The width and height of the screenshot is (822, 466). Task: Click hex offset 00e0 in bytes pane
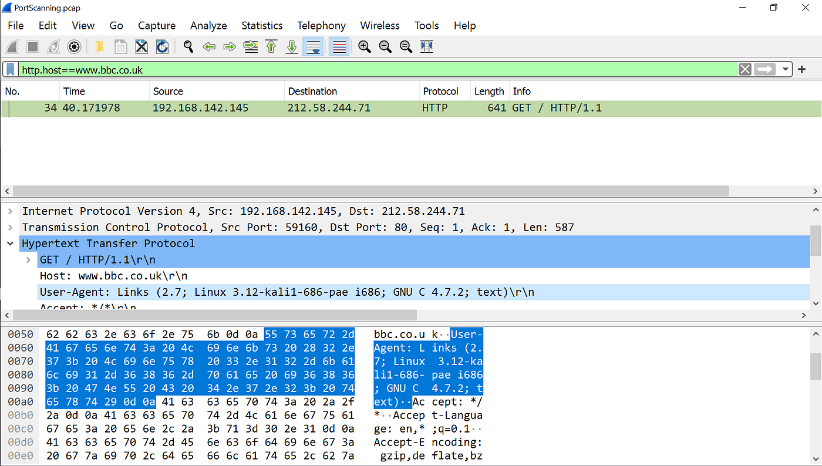[x=20, y=455]
